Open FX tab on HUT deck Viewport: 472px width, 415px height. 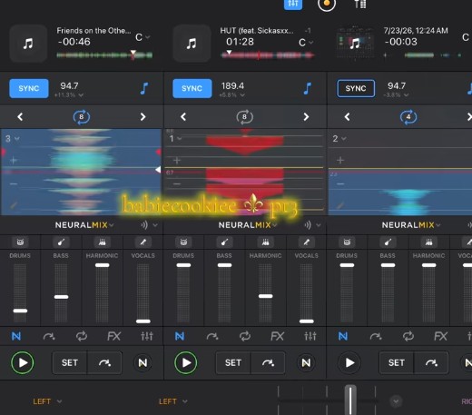[x=278, y=336]
